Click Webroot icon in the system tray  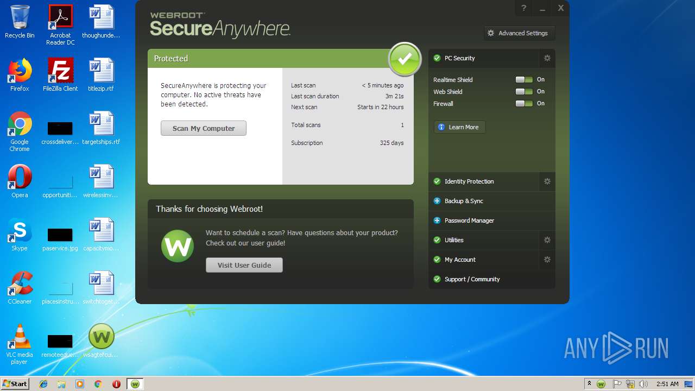[601, 384]
